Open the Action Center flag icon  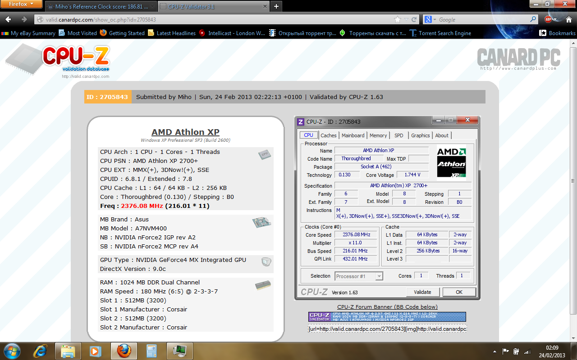pyautogui.click(x=506, y=351)
